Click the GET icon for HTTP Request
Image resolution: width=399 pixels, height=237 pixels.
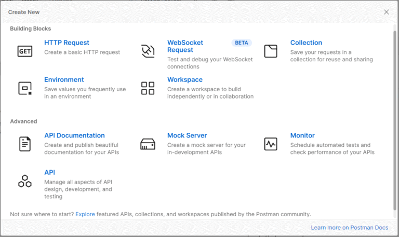[25, 51]
